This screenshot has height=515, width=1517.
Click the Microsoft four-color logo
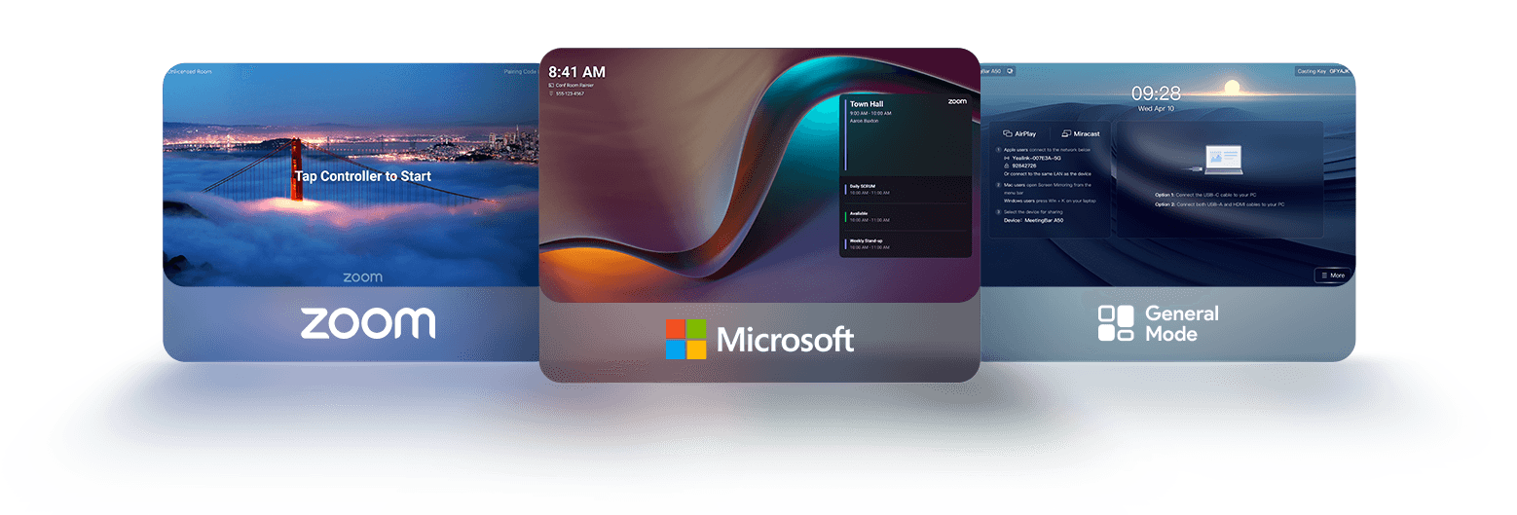click(685, 339)
